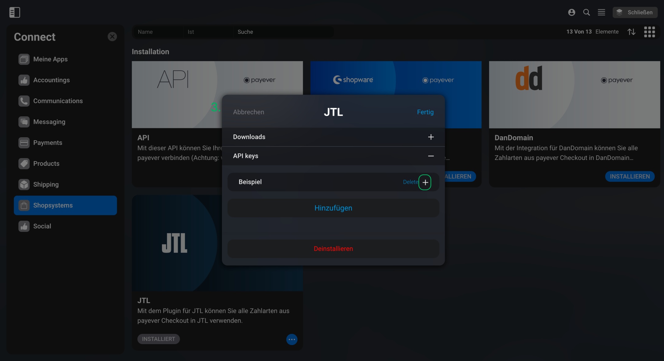
Task: Click the DanDomain card title
Action: [514, 138]
